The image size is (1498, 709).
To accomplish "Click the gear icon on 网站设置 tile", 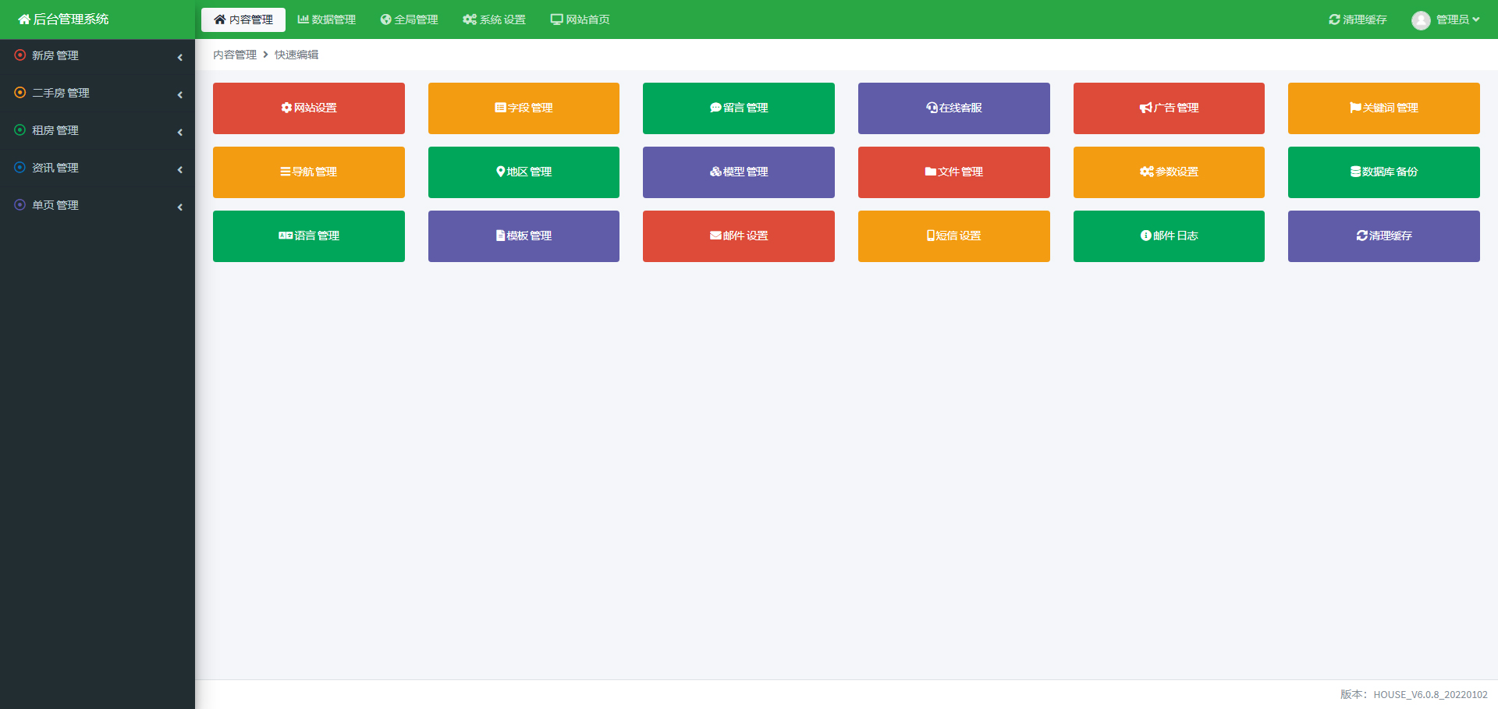I will point(286,108).
